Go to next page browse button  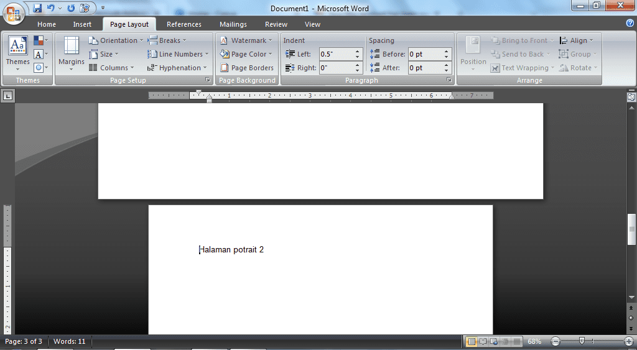pyautogui.click(x=631, y=328)
